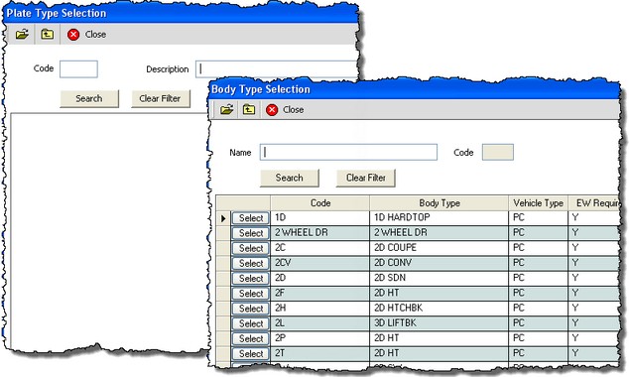The width and height of the screenshot is (629, 377).
Task: Close the Body Type Selection window
Action: pyautogui.click(x=285, y=110)
